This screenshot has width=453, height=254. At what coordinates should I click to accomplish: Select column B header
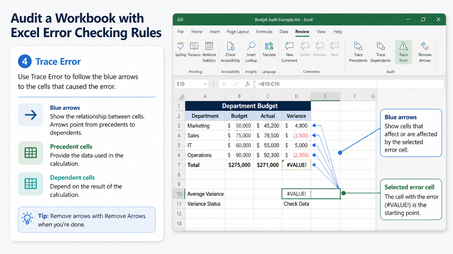pyautogui.click(x=239, y=96)
